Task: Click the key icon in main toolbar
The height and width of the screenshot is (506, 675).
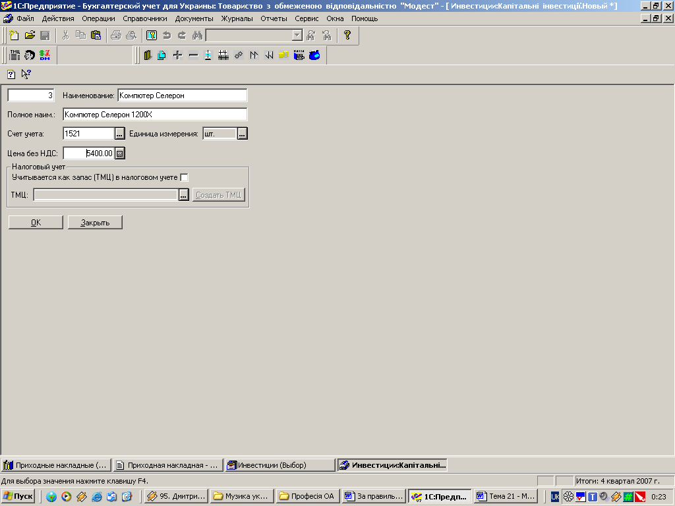Action: [151, 36]
